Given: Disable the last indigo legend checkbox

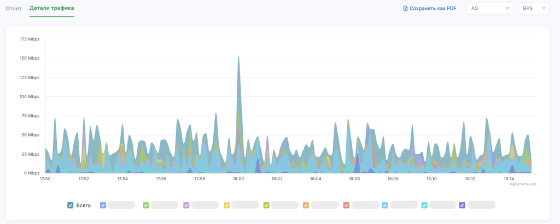Looking at the screenshot, I should [x=463, y=205].
